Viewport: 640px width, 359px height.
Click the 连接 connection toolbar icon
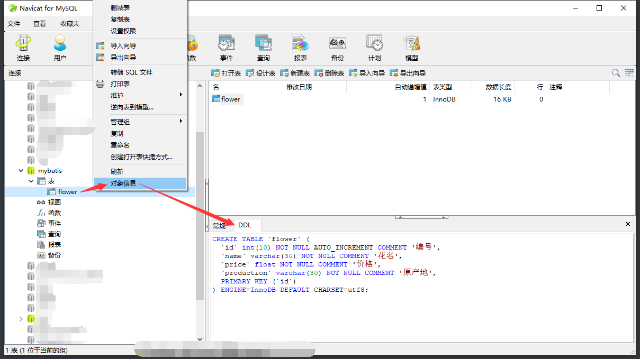pos(23,48)
